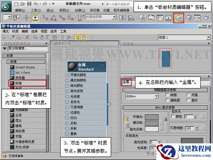The width and height of the screenshot is (213, 160).
Task: Select DirectX Shader material in browser
Action: coord(28,67)
